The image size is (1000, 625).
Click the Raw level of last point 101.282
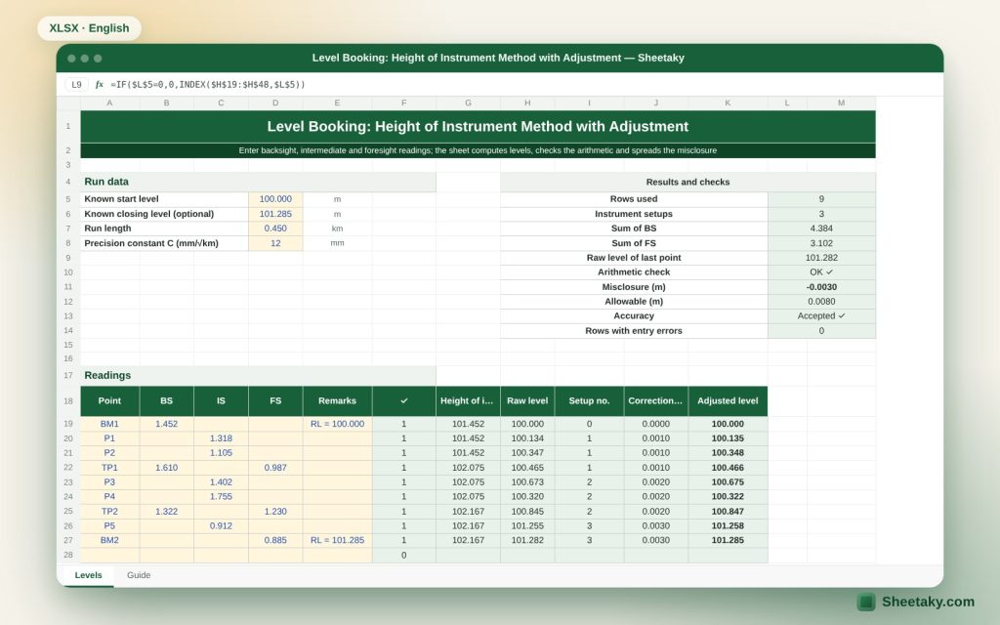coord(821,258)
